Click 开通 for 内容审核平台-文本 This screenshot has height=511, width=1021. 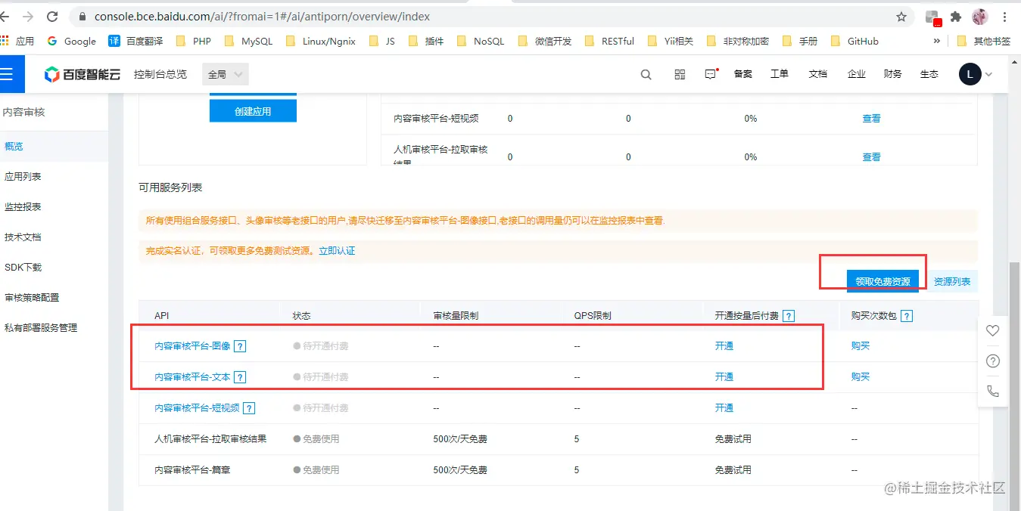[x=724, y=376]
